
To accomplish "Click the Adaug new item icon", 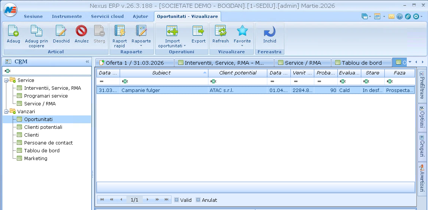I will coord(13,32).
